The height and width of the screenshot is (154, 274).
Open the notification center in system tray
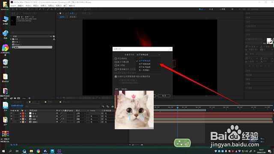point(270,151)
